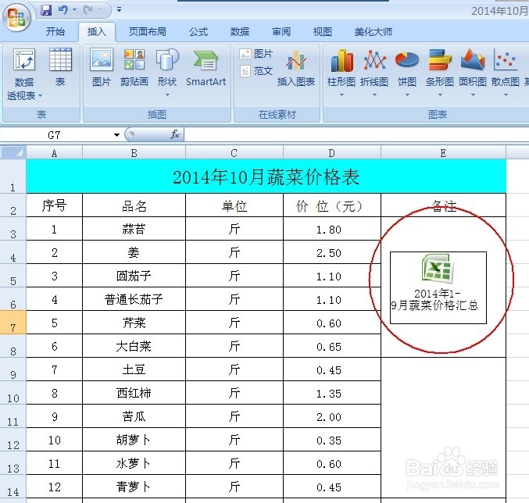Select column D header
The height and width of the screenshot is (503, 529).
coord(332,153)
